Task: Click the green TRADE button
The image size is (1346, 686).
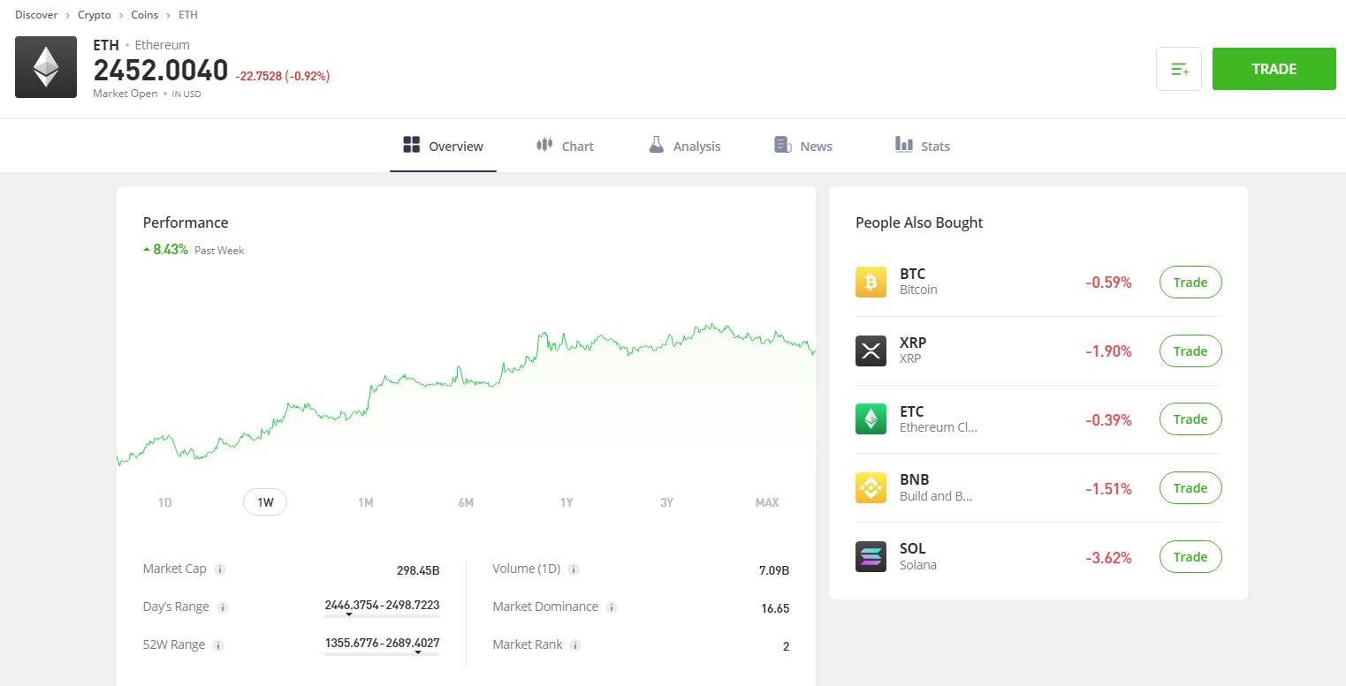Action: 1274,68
